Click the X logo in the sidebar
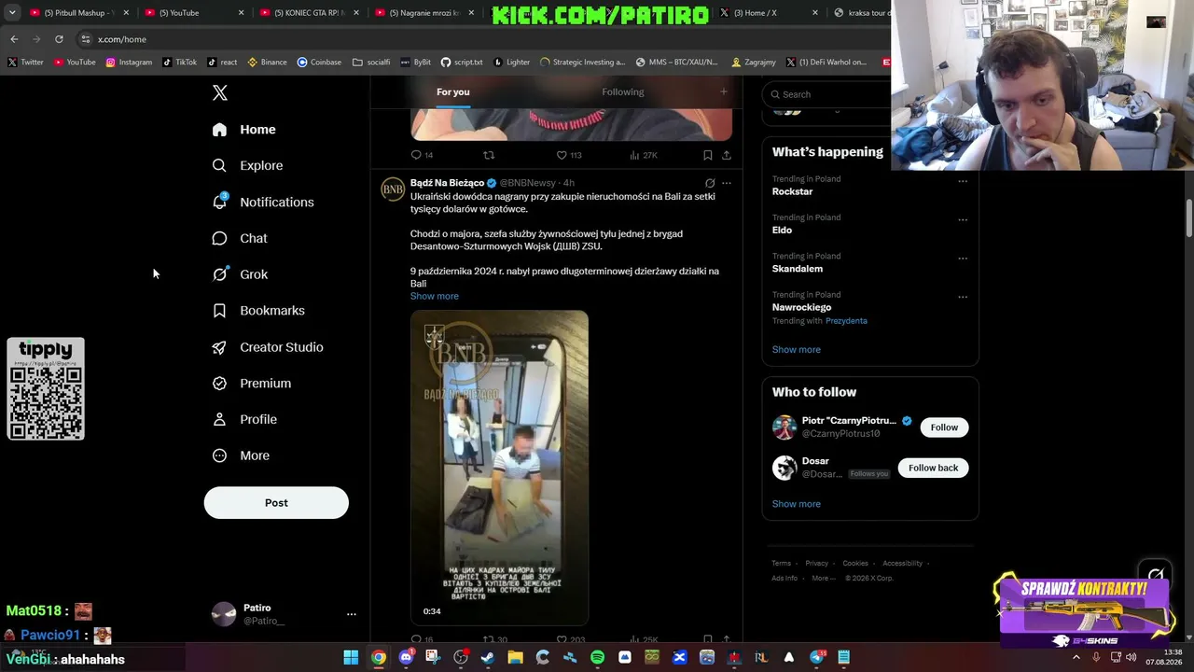This screenshot has height=672, width=1194. coord(220,92)
